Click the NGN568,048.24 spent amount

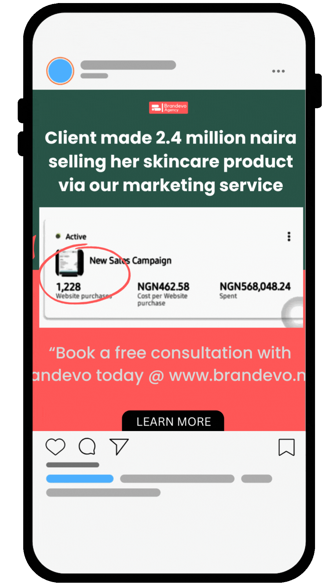coord(255,286)
